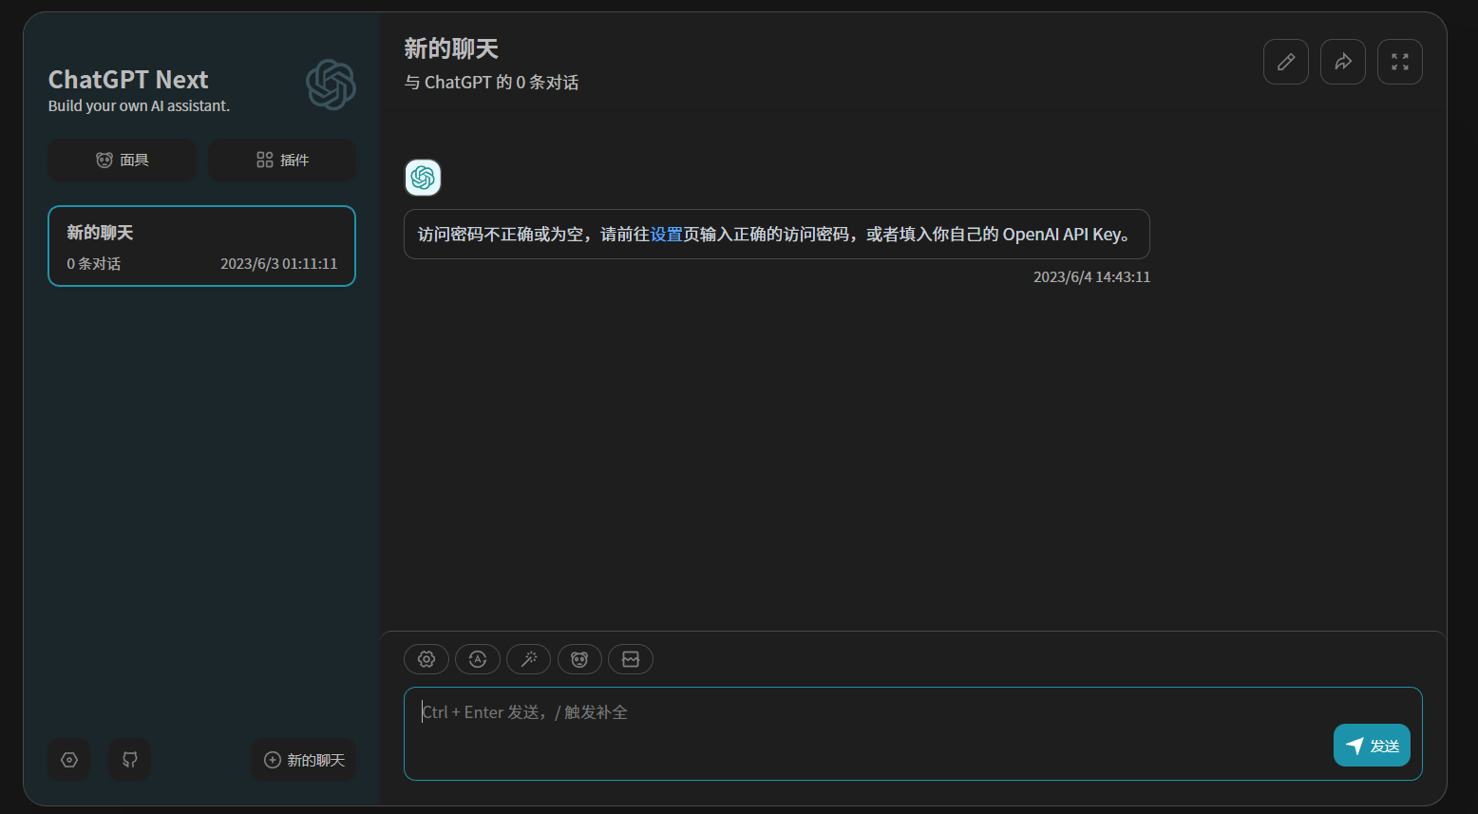Viewport: 1478px width, 814px height.
Task: Click clear context icon above input
Action: click(x=631, y=659)
